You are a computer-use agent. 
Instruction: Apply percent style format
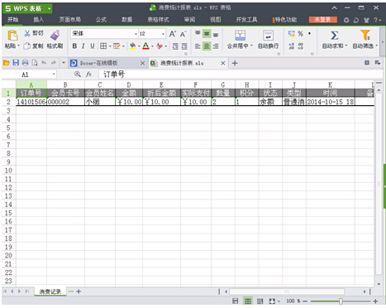pos(300,34)
